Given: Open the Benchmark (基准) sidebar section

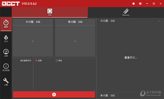Looking at the screenshot, I should pyautogui.click(x=6, y=24).
